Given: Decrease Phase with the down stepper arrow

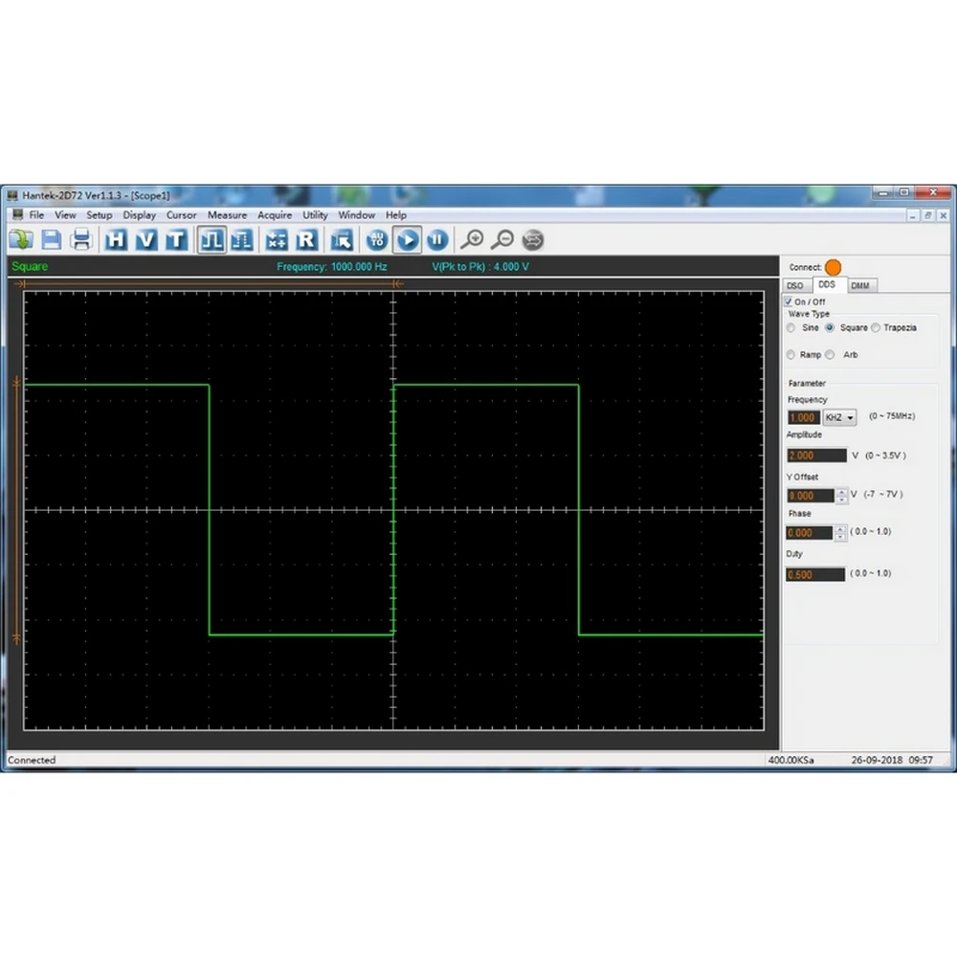Looking at the screenshot, I should pos(841,537).
